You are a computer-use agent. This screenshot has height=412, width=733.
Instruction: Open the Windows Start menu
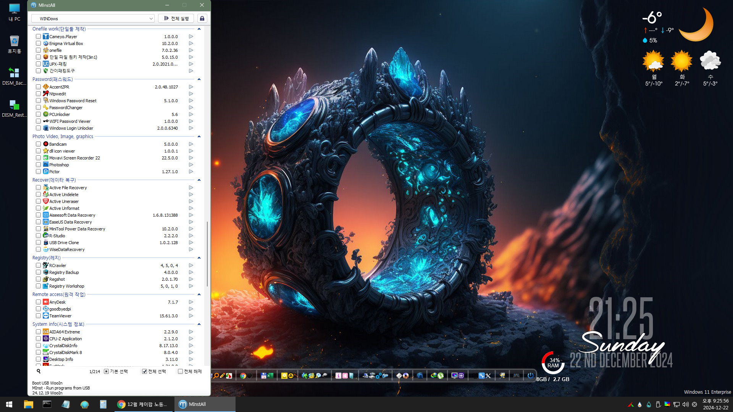(x=9, y=404)
